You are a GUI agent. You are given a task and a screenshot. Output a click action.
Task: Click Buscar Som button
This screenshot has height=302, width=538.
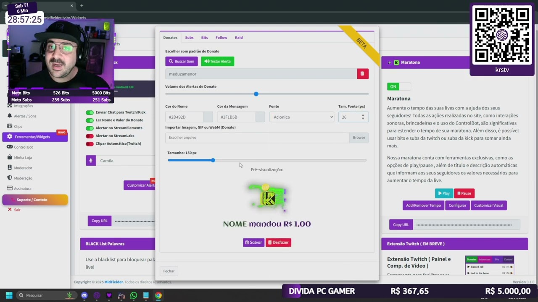[182, 61]
